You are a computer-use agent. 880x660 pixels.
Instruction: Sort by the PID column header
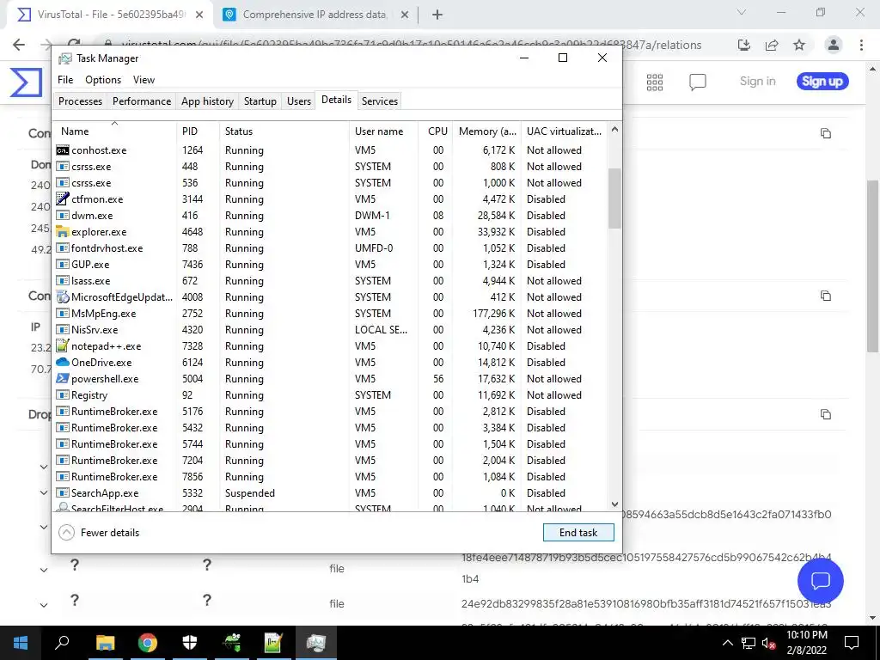tap(199, 131)
